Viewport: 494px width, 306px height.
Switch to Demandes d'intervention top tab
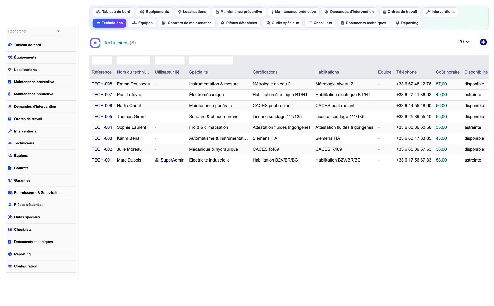pos(349,12)
